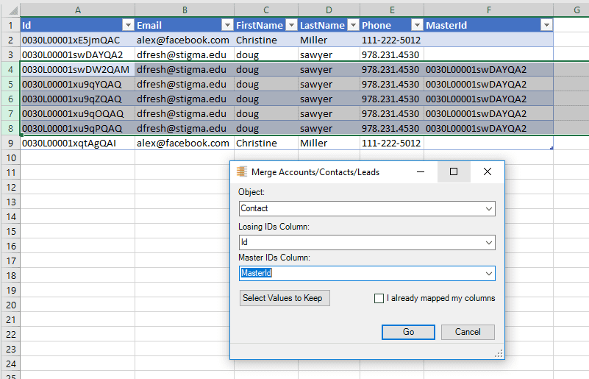Click phone 978.231.4530 in row 3

[392, 55]
